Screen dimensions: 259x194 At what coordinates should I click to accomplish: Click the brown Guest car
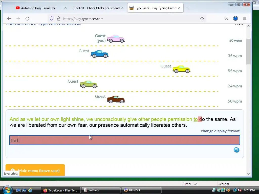tap(116, 100)
